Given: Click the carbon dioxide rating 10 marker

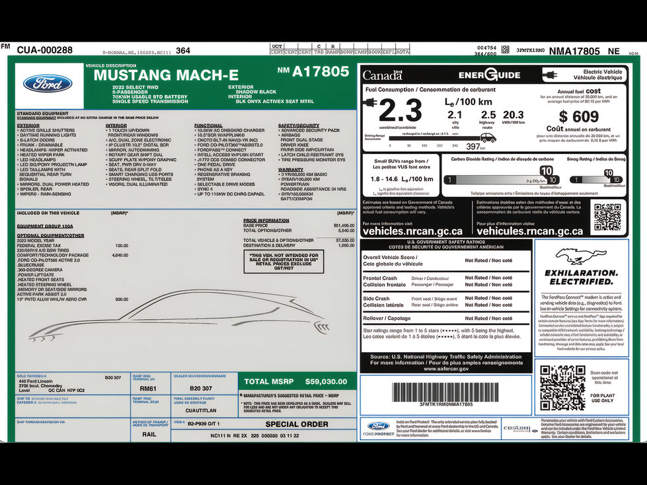Looking at the screenshot, I should click(x=547, y=170).
